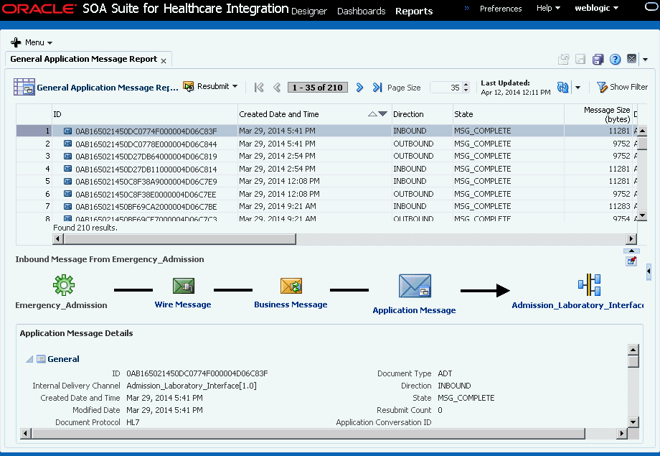660x456 pixels.
Task: Collapse the General details section
Action: tap(29, 359)
